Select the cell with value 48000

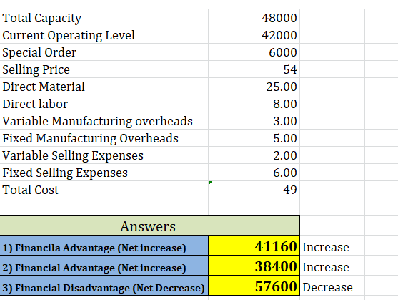click(x=254, y=18)
